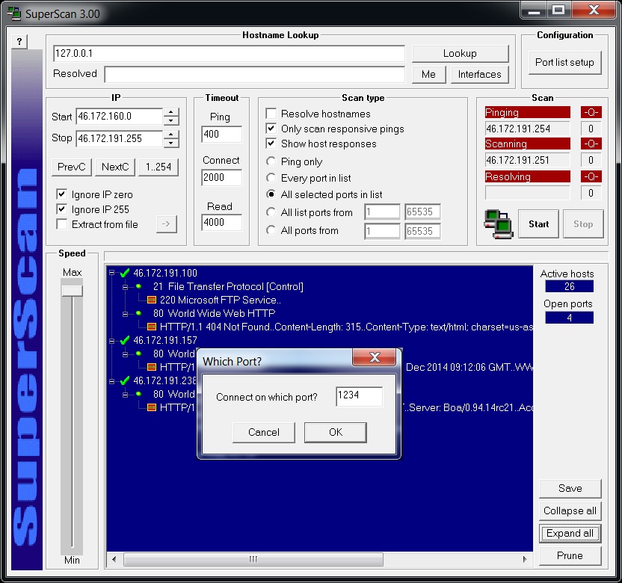
Task: Click green dot for port 80 under 46.172.191.157
Action: coord(138,354)
